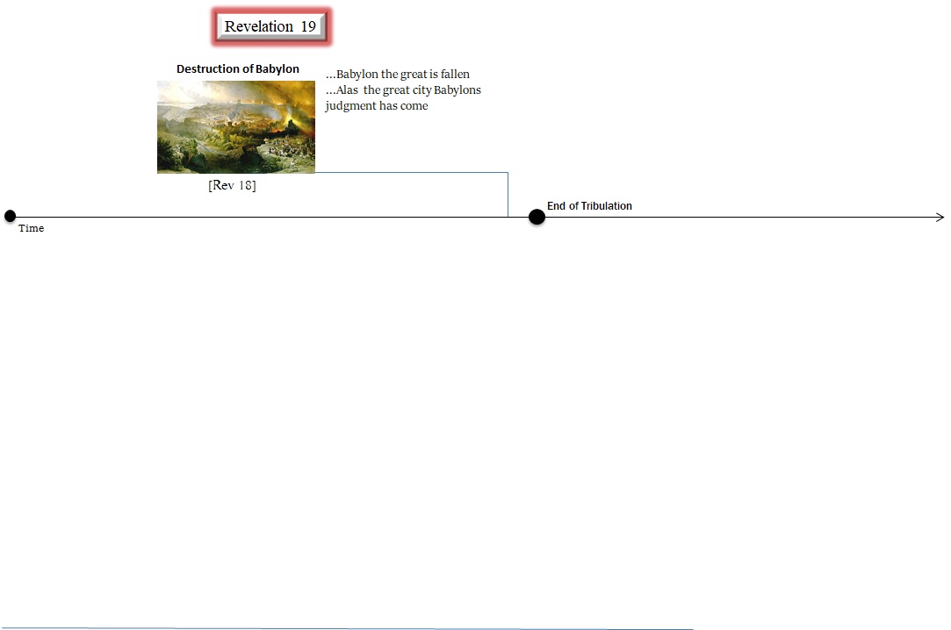Open the [Rev 18] caption reference
The height and width of the screenshot is (630, 951).
click(x=232, y=185)
